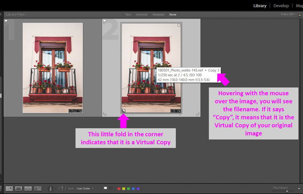
Task: Toggle the quick collection circle on second photo
Action: click(x=179, y=25)
